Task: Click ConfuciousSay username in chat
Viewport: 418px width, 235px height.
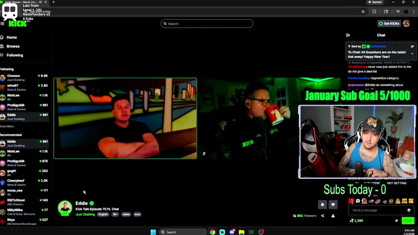Action: pos(359,78)
